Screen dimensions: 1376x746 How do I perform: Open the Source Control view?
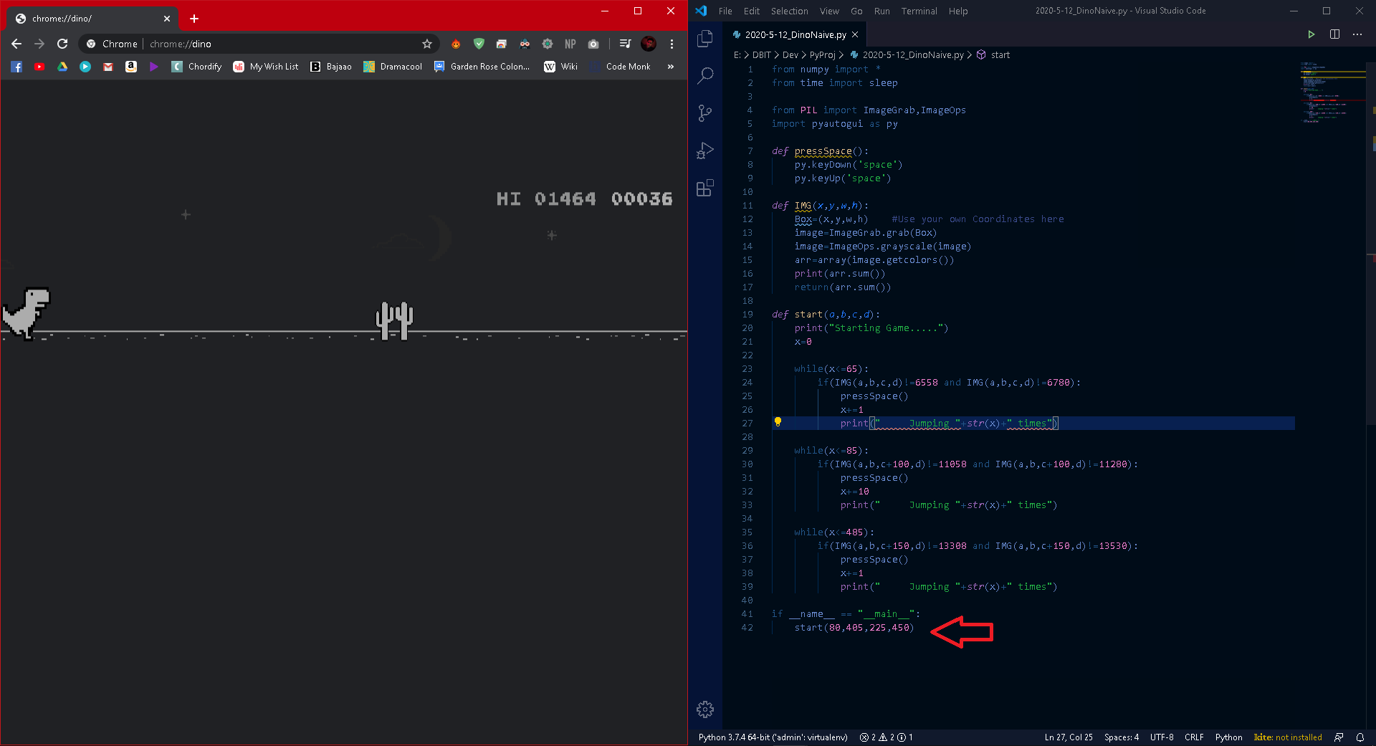click(x=705, y=113)
